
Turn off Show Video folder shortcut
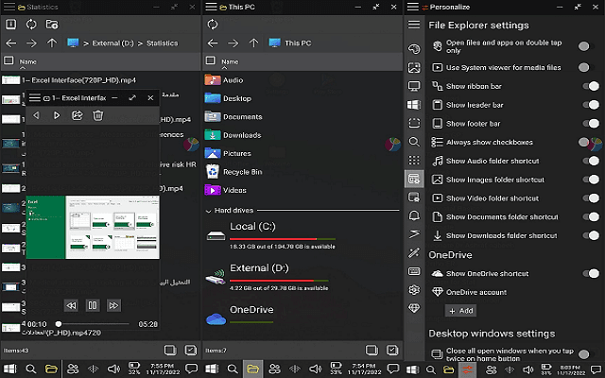pyautogui.click(x=591, y=198)
